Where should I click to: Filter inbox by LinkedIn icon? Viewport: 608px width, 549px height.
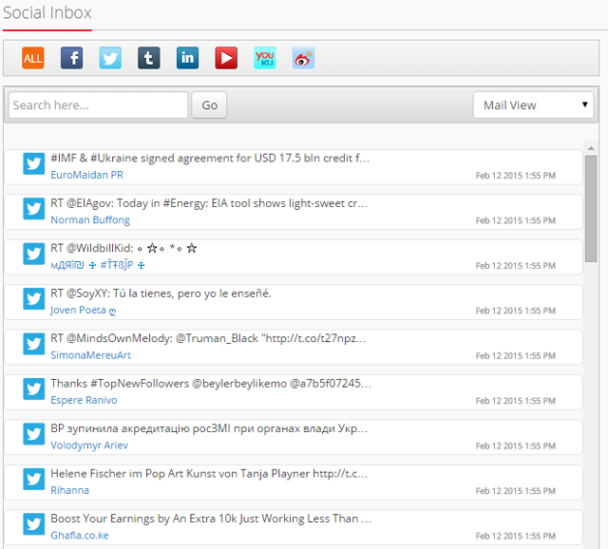[188, 58]
